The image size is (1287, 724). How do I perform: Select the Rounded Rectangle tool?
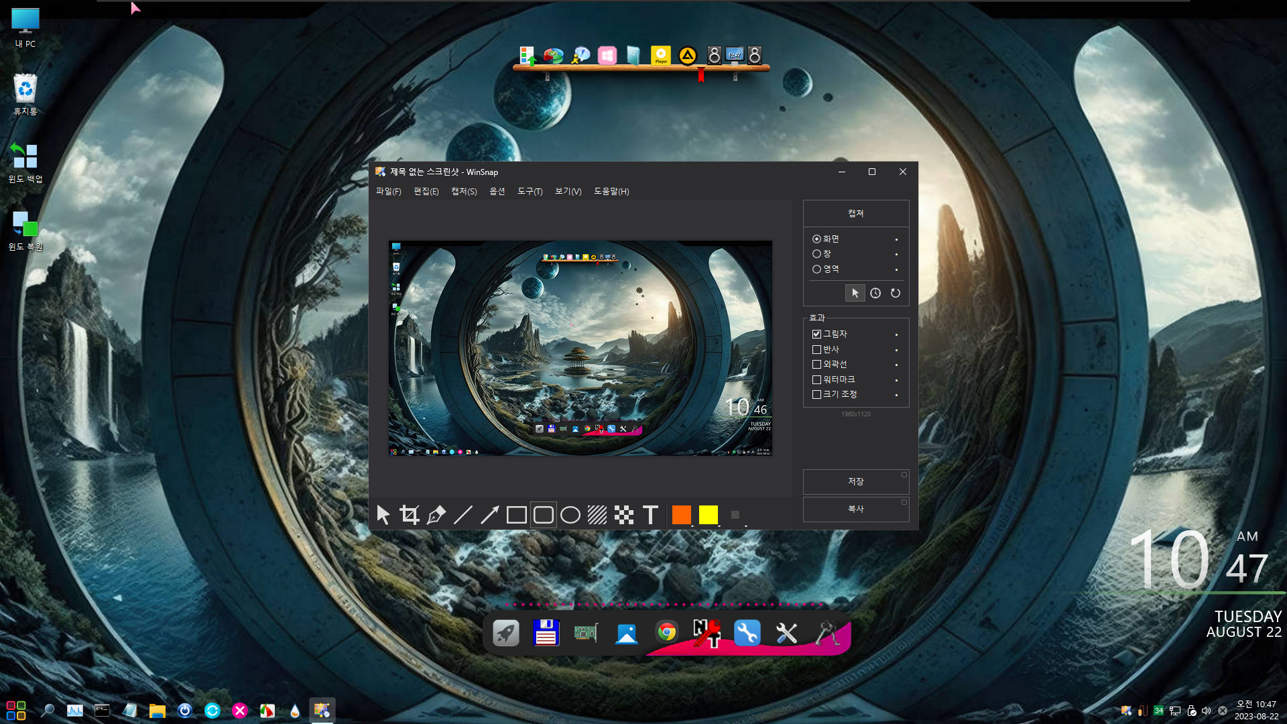[x=544, y=515]
